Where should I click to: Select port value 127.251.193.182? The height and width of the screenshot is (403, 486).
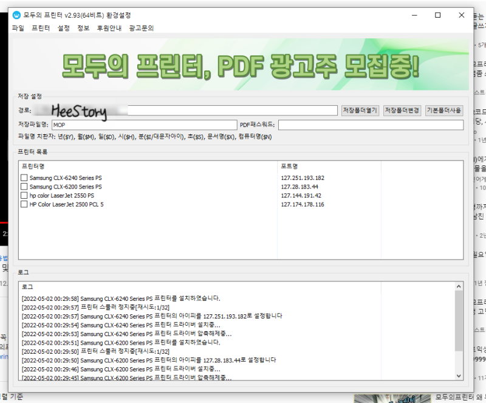click(x=303, y=178)
